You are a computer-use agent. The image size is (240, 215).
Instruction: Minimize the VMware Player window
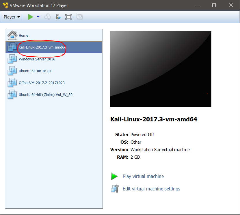[x=197, y=5]
